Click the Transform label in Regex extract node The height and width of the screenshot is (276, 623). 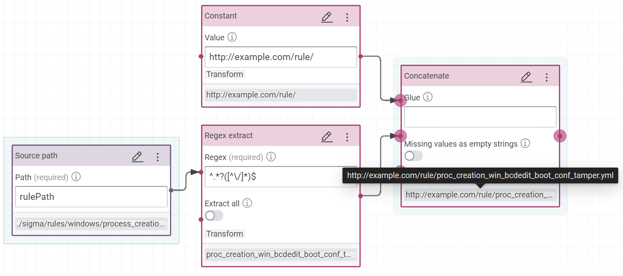[225, 234]
